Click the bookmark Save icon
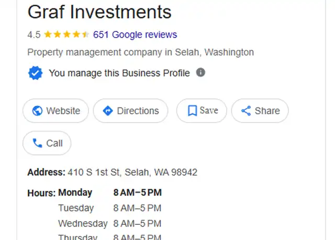Screen dimensions: 335x240 tap(192, 111)
